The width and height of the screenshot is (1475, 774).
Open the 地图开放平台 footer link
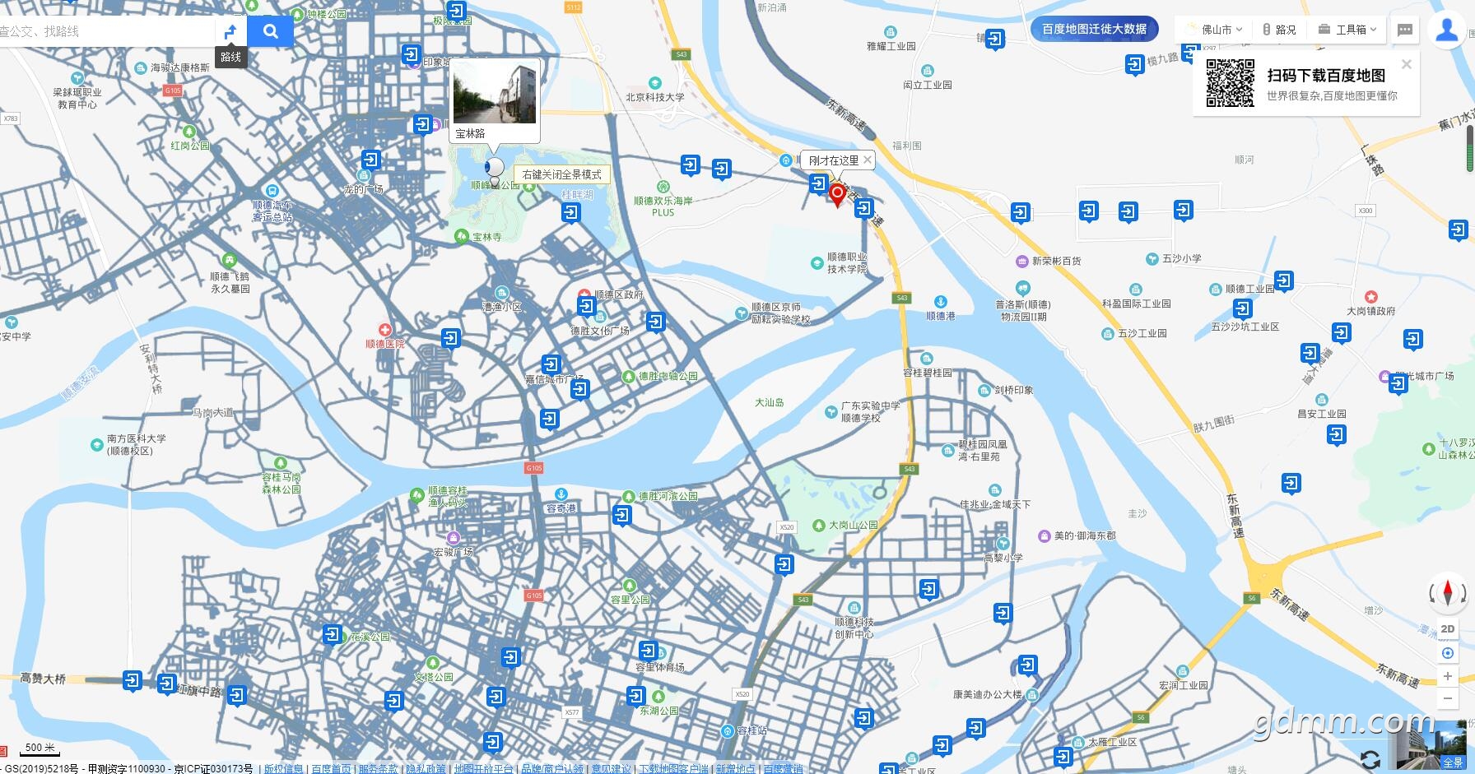click(x=483, y=769)
